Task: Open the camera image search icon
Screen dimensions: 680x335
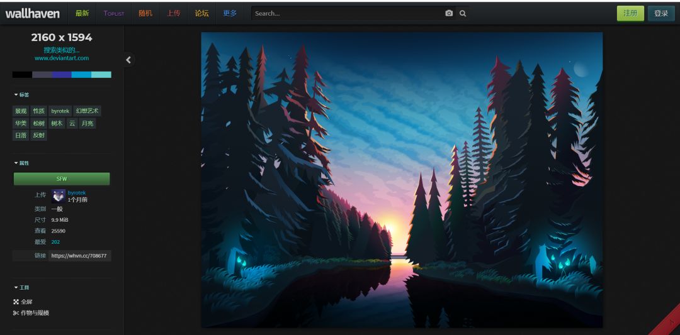Action: point(449,13)
